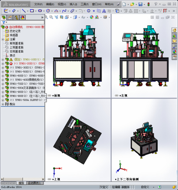Open the View Orientation dropdown arrow
178x190 pixels.
click(71, 17)
